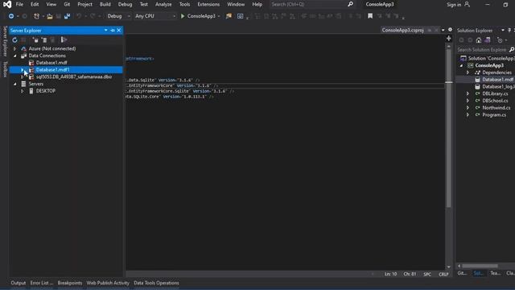Click the SPC indentation indicator
515x290 pixels.
click(x=427, y=274)
